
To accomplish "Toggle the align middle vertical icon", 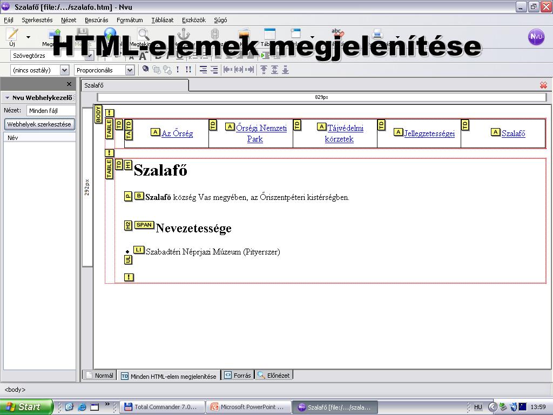I will (x=274, y=70).
